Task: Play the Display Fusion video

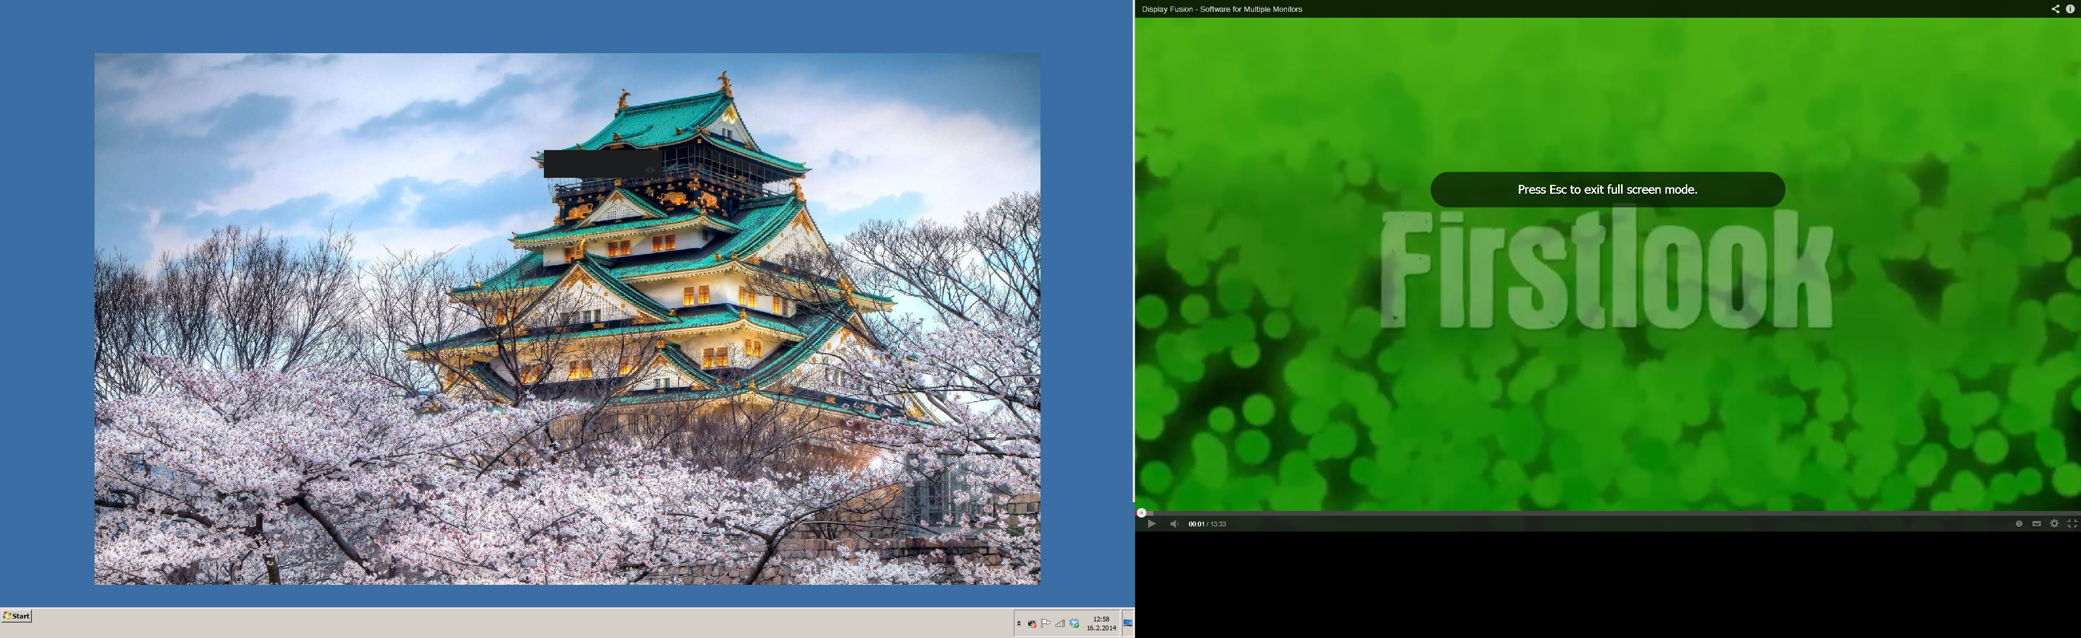Action: 1151,524
